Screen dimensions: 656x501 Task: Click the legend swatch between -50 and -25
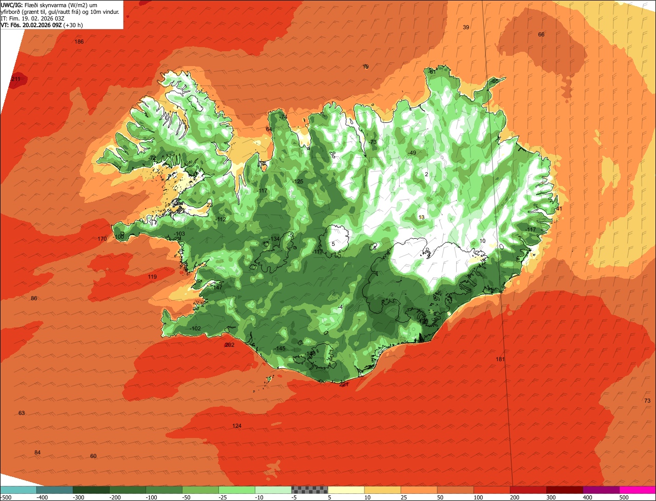coord(200,490)
